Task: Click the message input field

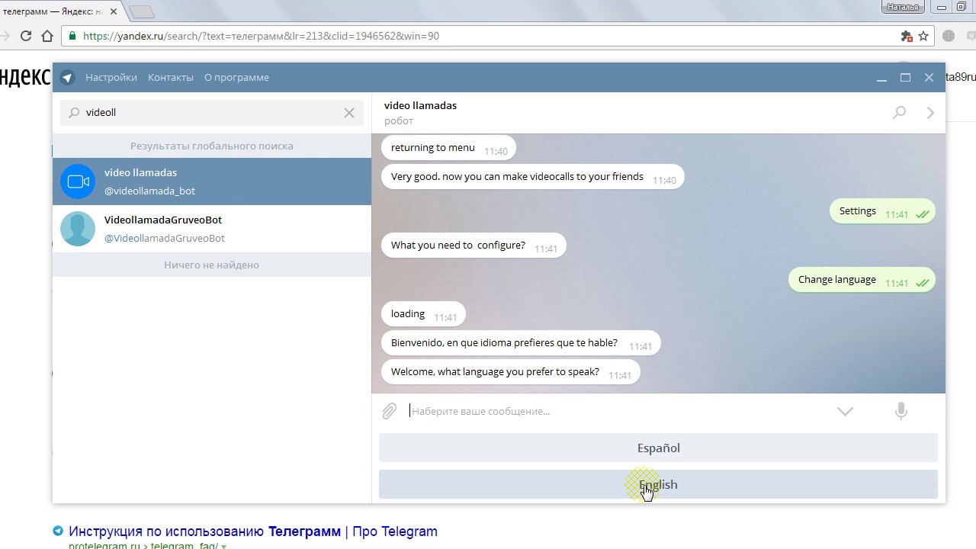Action: click(x=618, y=411)
